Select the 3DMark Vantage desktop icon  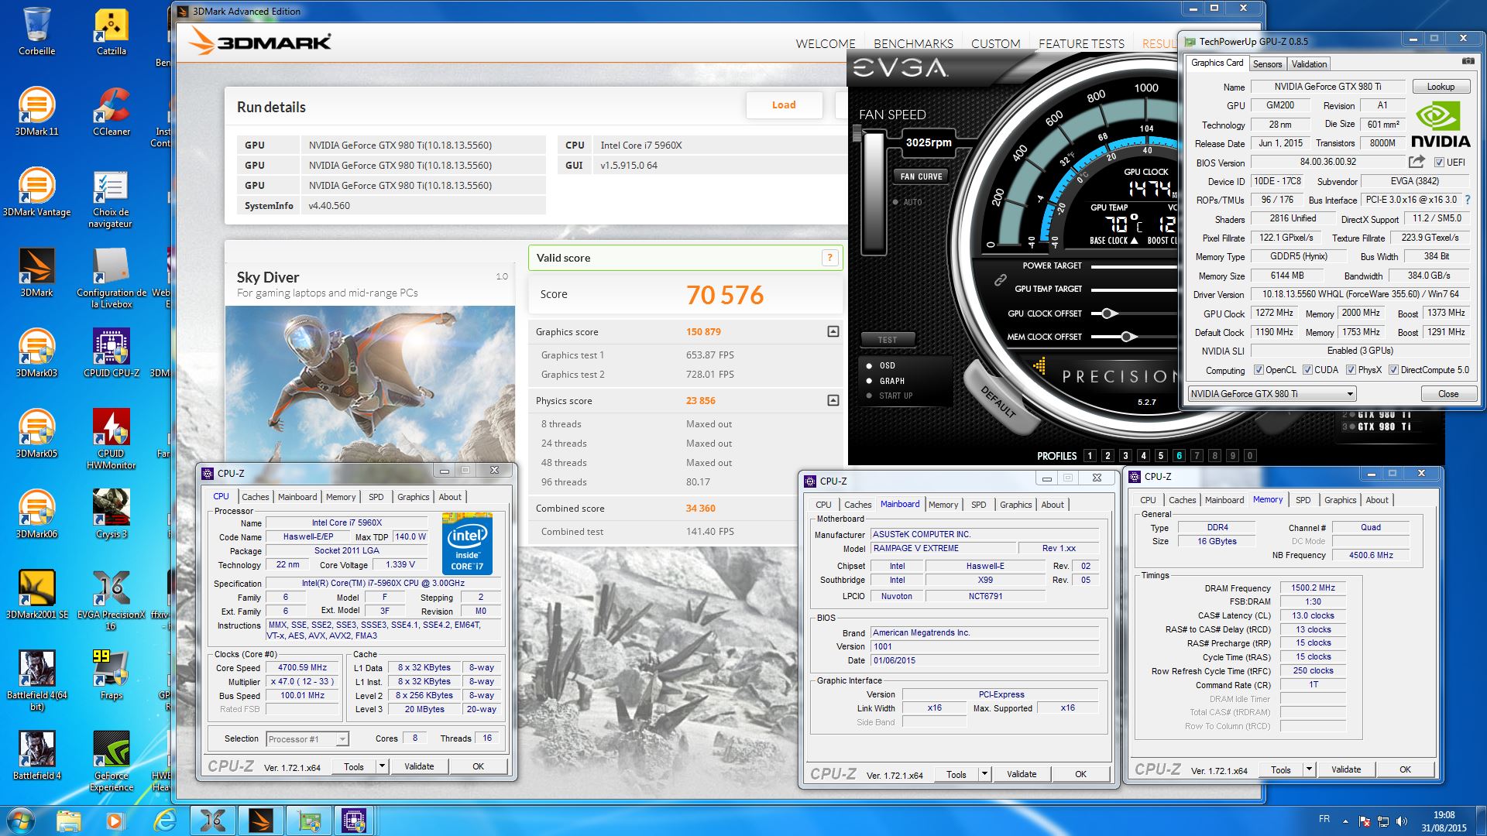[x=36, y=192]
